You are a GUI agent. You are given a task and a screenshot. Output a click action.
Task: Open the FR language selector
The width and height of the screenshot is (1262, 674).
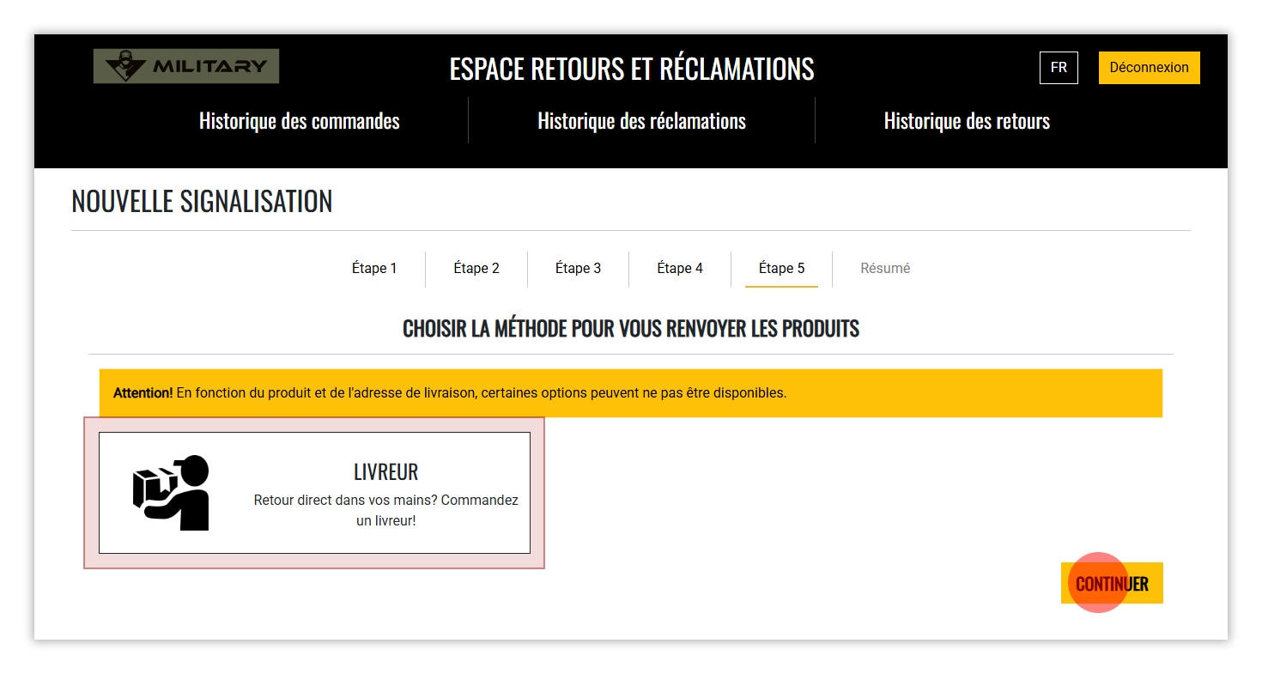click(x=1058, y=68)
